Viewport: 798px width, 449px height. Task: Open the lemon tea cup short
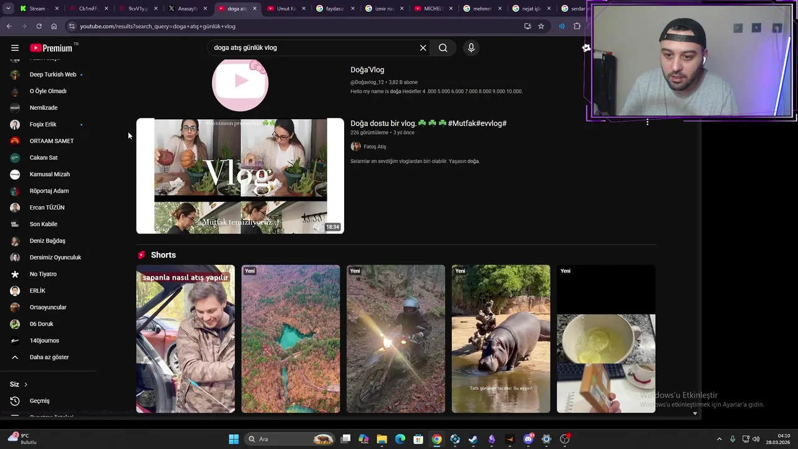606,339
